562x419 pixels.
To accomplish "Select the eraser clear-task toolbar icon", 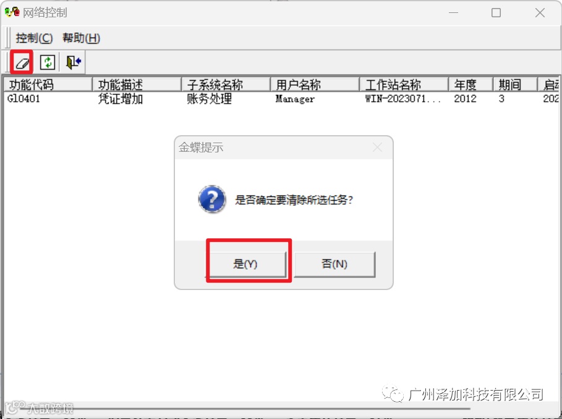I will pos(22,63).
